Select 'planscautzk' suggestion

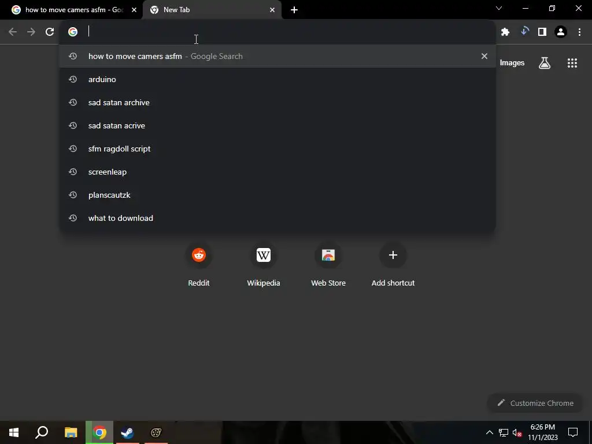277,195
